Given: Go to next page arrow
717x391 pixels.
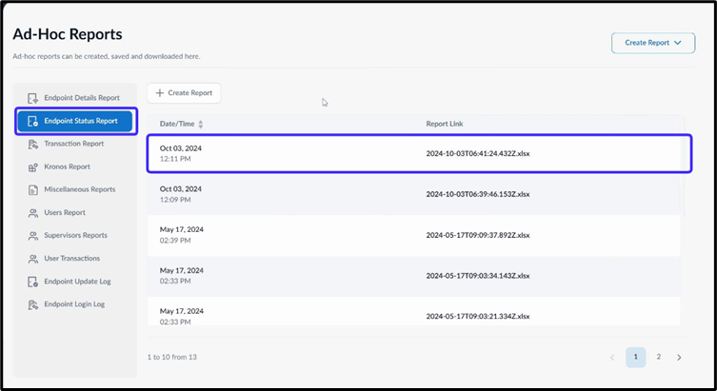Looking at the screenshot, I should pos(679,357).
